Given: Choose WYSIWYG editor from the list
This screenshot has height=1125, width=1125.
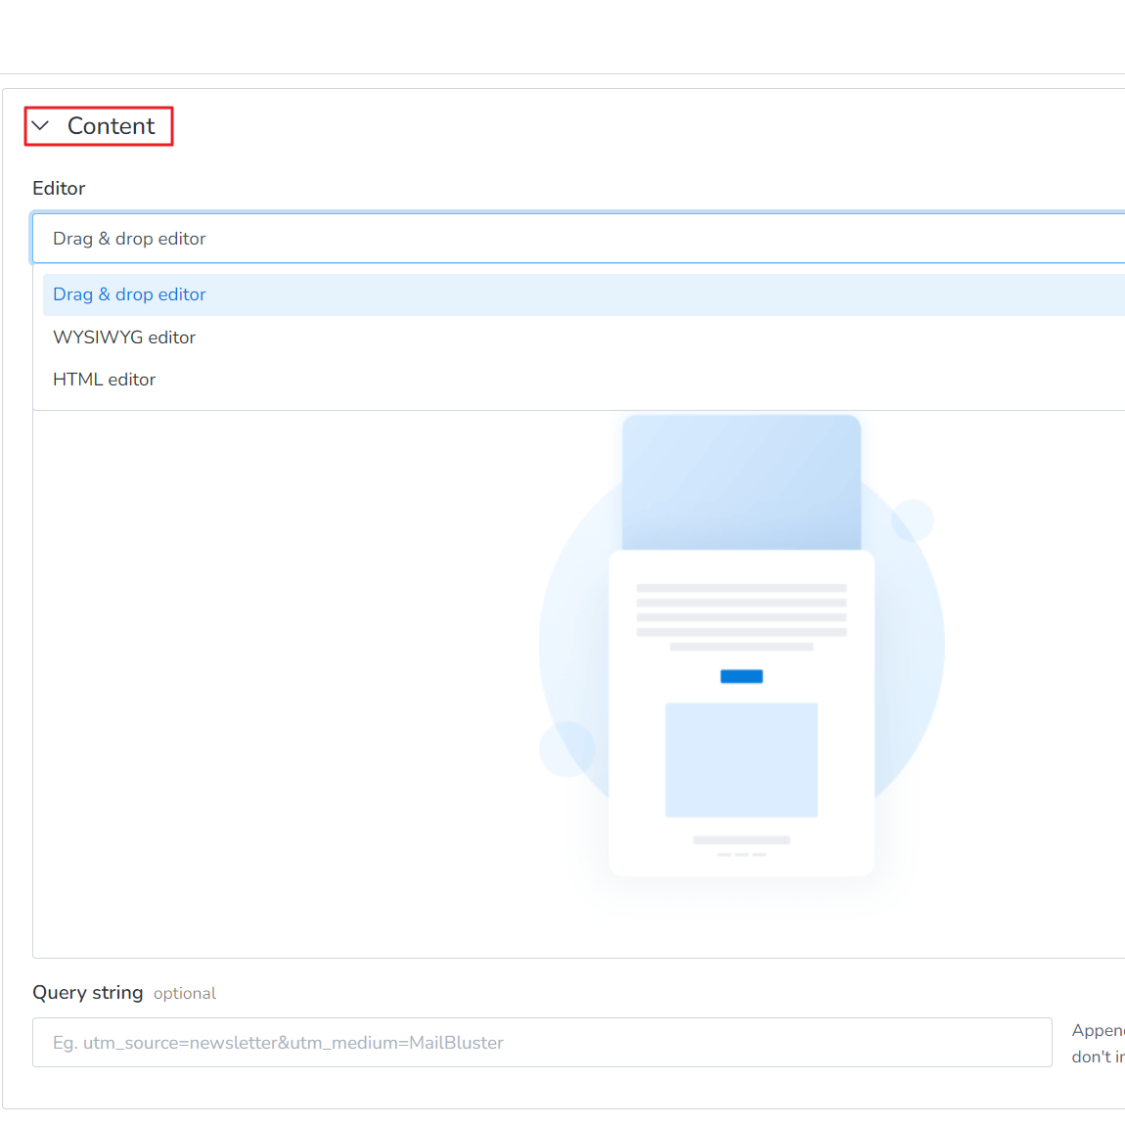Looking at the screenshot, I should pyautogui.click(x=583, y=337).
